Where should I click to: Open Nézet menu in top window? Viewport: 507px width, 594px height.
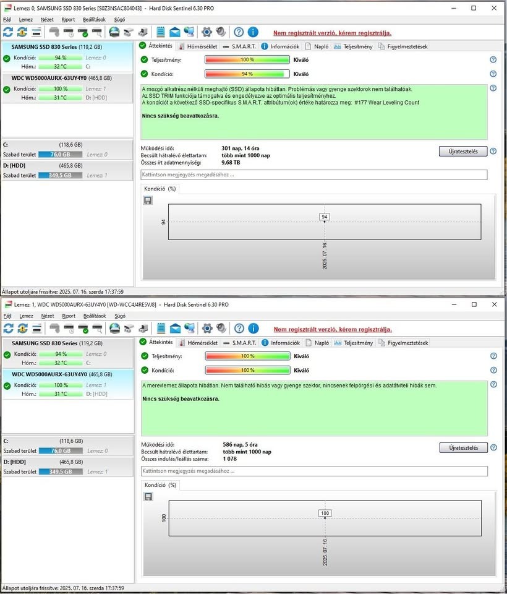coord(47,19)
